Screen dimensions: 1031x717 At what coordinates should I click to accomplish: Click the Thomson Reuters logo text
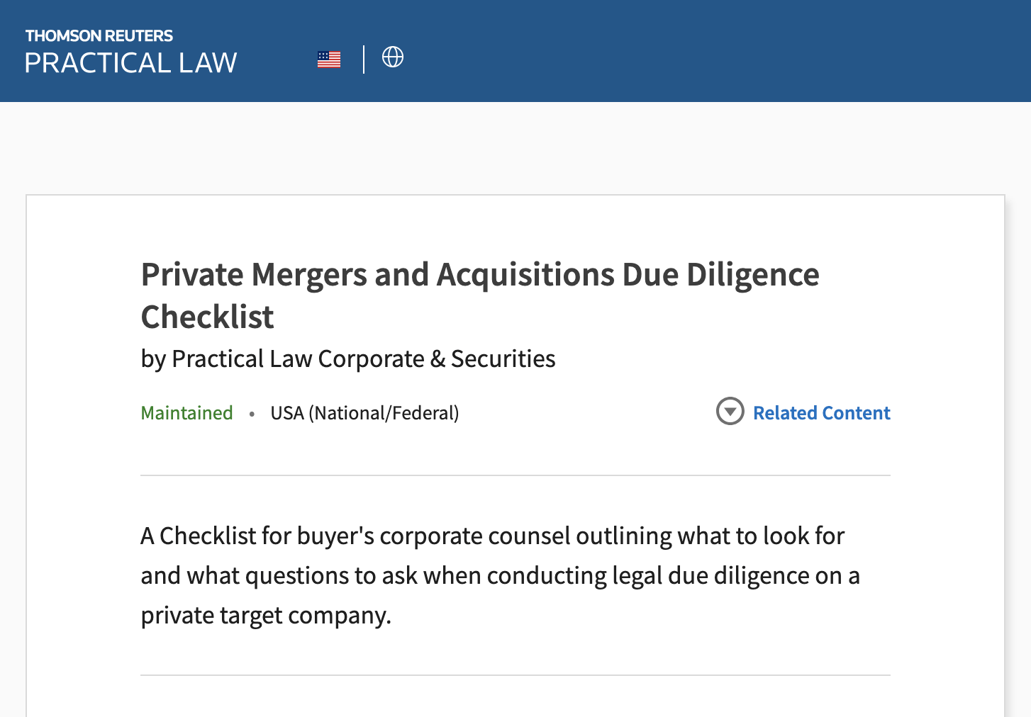99,35
